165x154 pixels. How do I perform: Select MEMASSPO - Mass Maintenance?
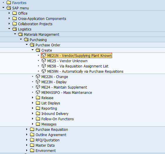pyautogui.click(x=67, y=93)
